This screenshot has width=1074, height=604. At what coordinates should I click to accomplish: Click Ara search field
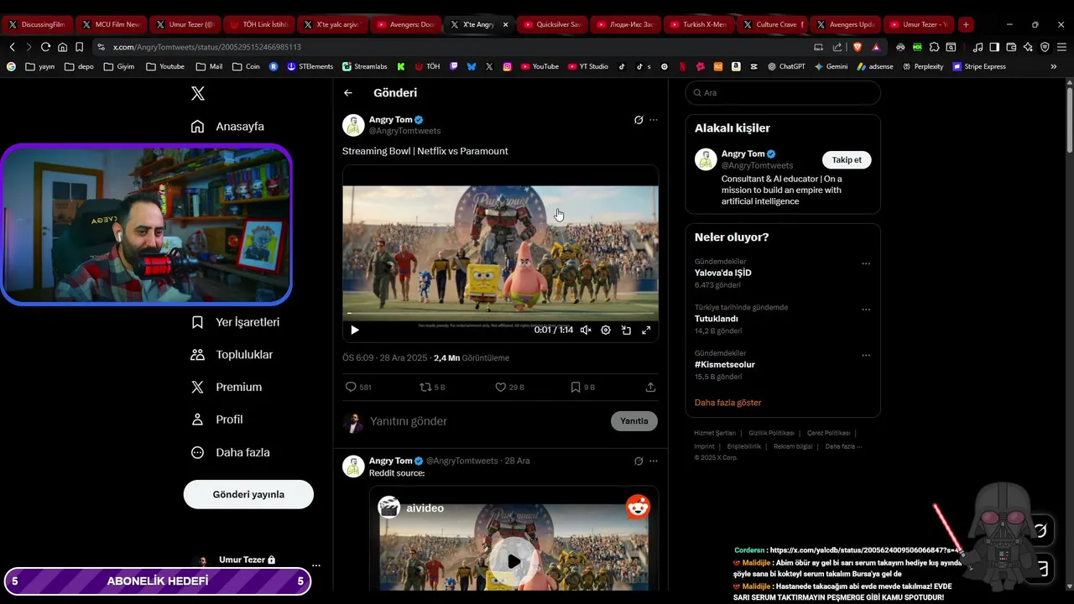[782, 93]
